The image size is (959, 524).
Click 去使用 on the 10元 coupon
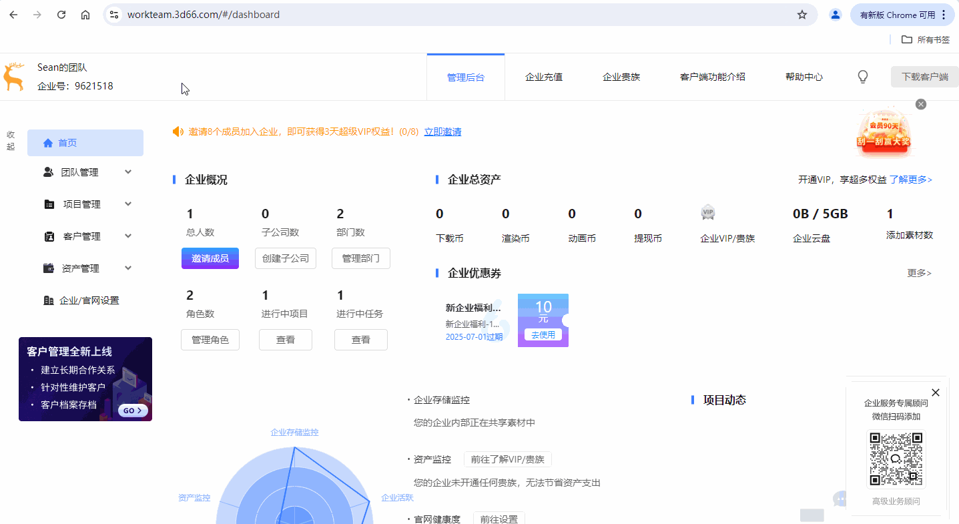tap(543, 335)
